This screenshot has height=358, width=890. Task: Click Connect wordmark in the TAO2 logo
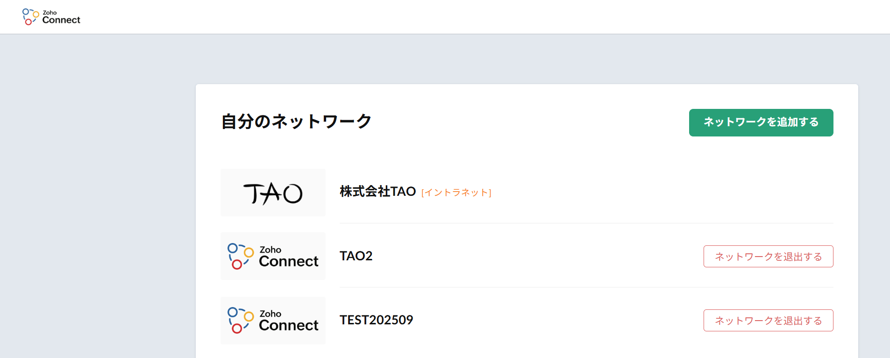pos(289,261)
